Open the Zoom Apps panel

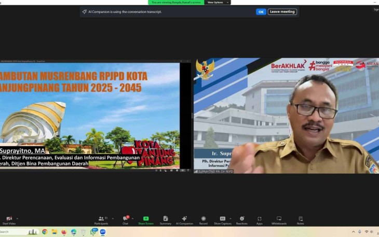[260, 220]
